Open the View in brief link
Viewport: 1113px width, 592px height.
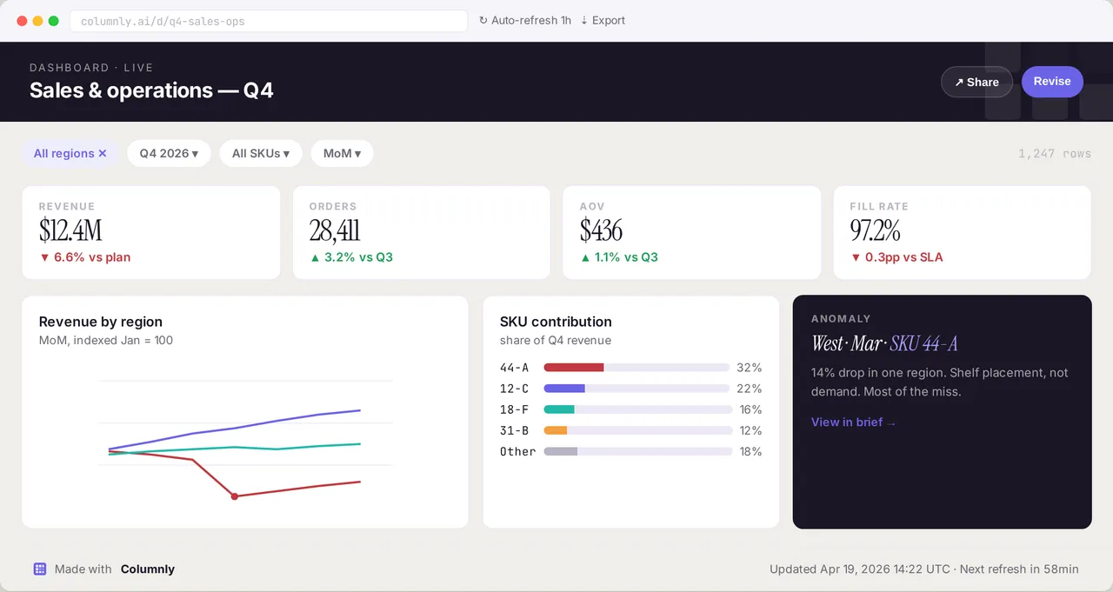point(854,422)
